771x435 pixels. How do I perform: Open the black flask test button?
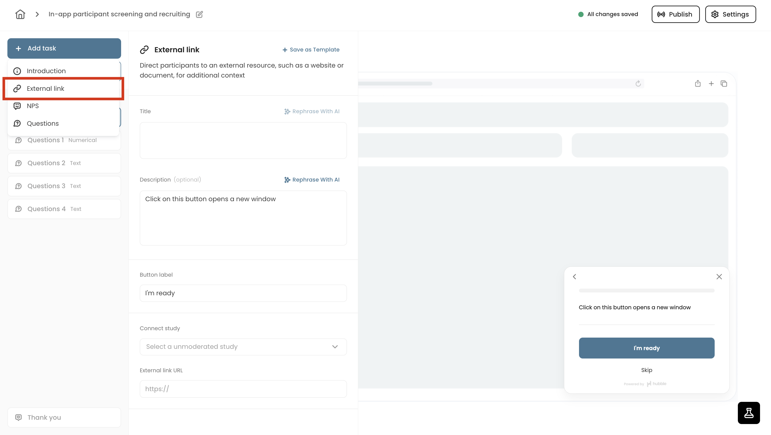749,413
